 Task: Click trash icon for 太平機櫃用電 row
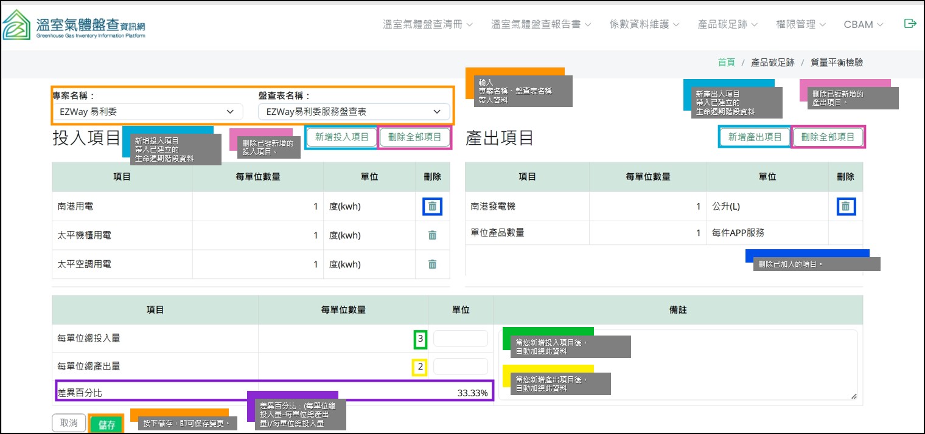click(432, 235)
